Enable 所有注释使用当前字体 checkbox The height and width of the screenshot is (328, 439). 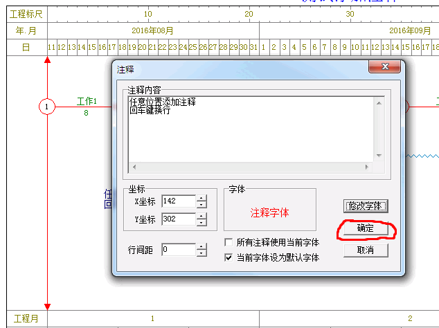coord(229,243)
